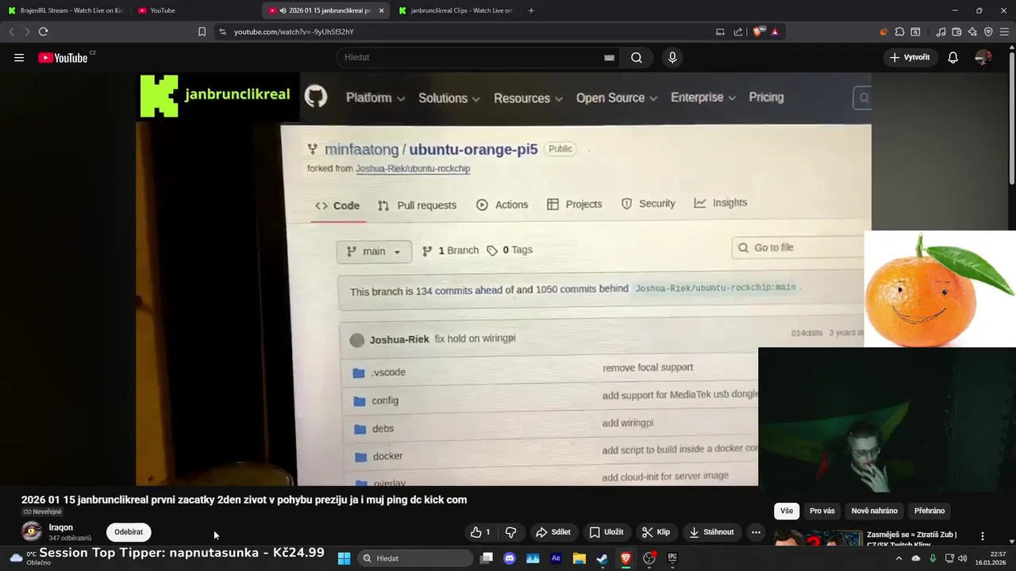
Task: Select the 'Přehráno' filter chip
Action: (x=929, y=511)
